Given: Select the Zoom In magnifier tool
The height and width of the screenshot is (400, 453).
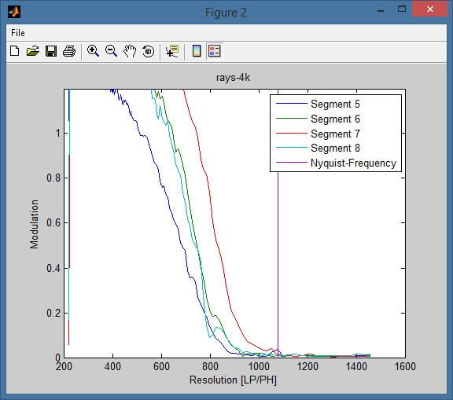Looking at the screenshot, I should pyautogui.click(x=93, y=51).
